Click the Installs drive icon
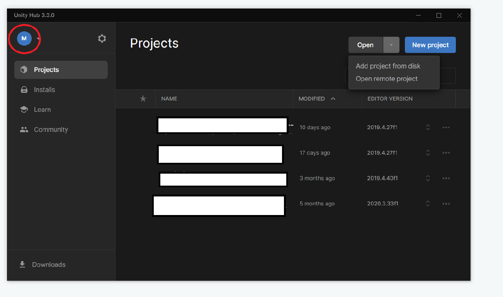 tap(24, 90)
